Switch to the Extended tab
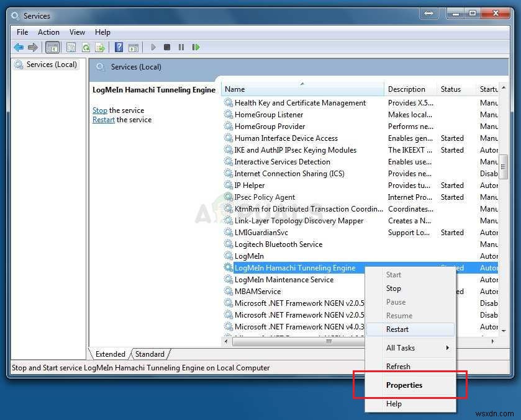Viewport: 521px width, 420px height. pyautogui.click(x=111, y=354)
